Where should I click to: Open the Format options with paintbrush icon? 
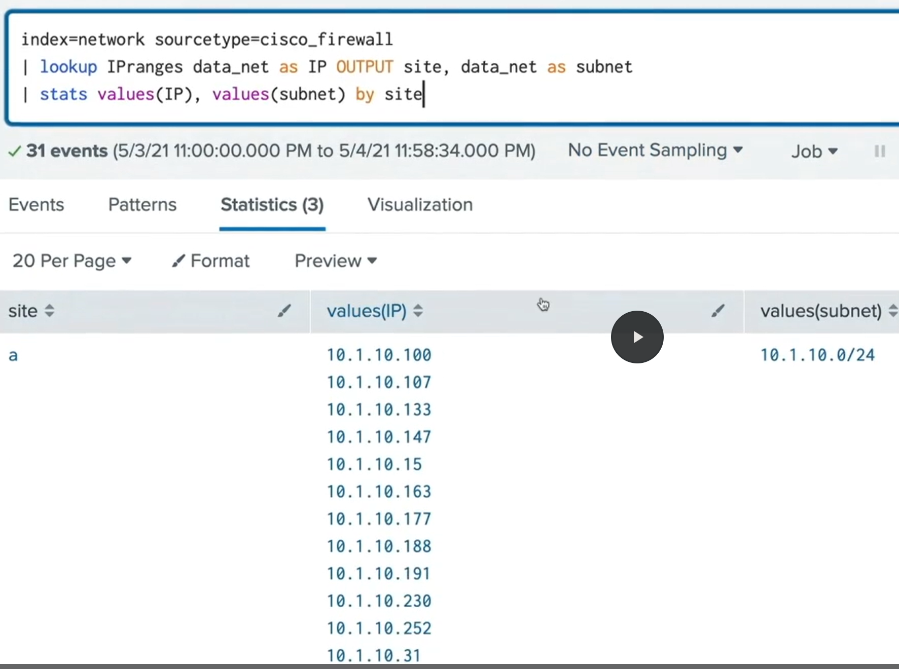(211, 261)
